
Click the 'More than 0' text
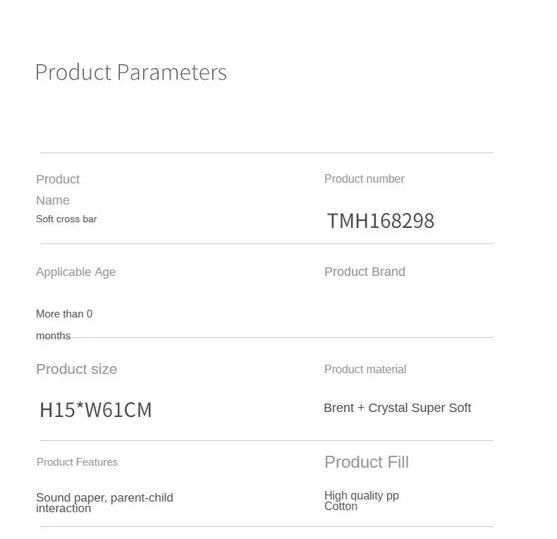point(64,314)
